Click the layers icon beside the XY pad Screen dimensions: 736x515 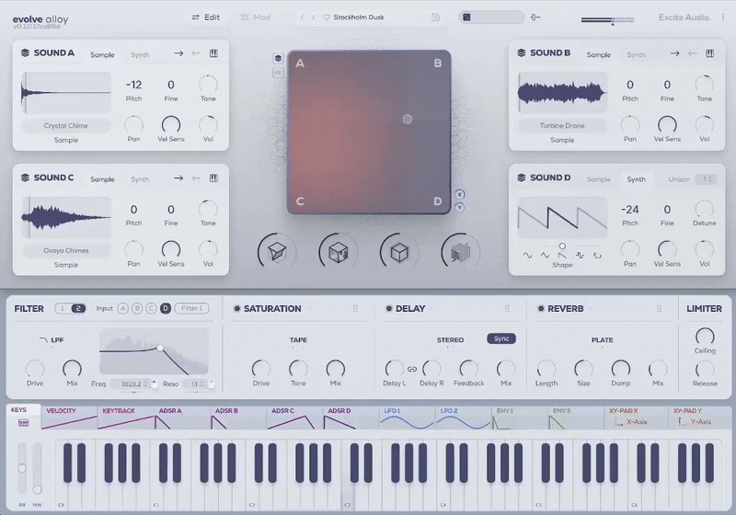(x=277, y=58)
